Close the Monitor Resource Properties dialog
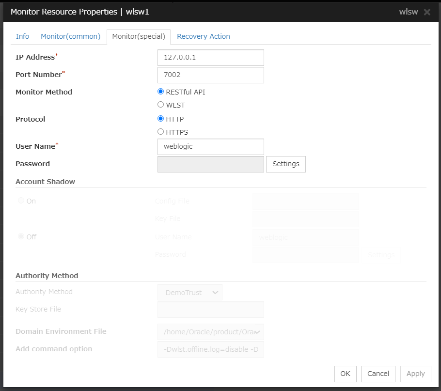 [x=427, y=12]
